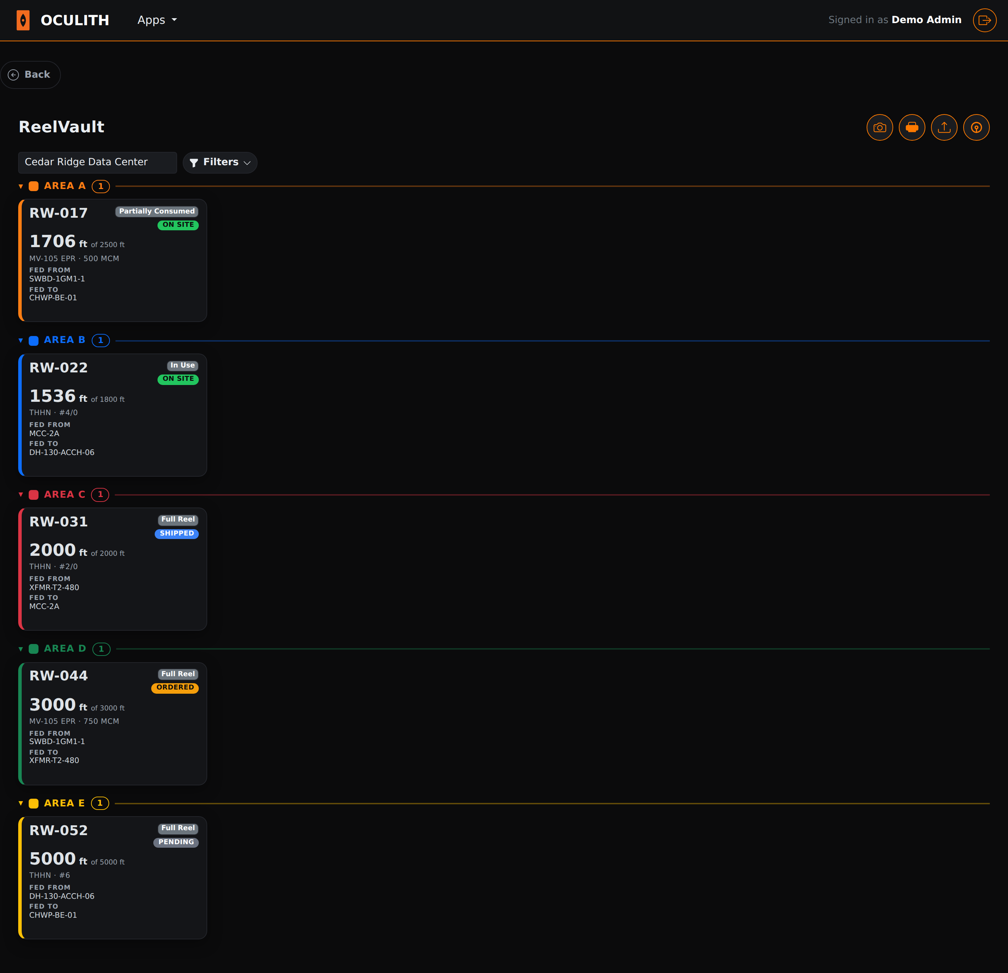Click CHWP-BE-01 on the RW-017 card
The image size is (1008, 973).
click(53, 298)
